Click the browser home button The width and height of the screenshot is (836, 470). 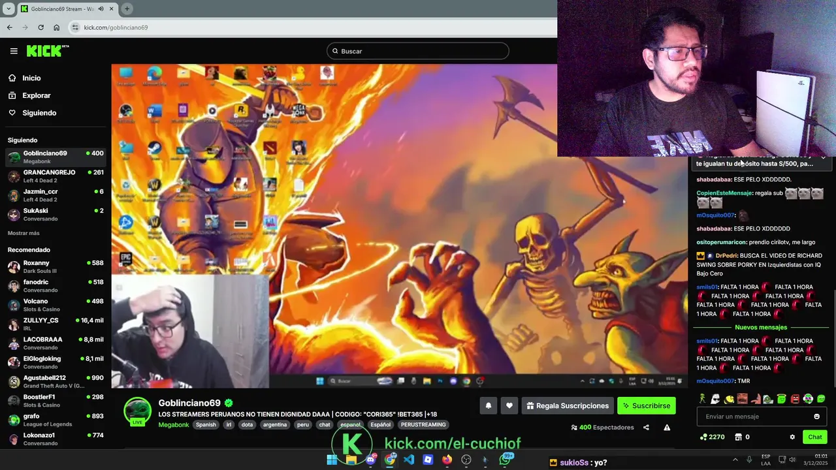click(56, 27)
